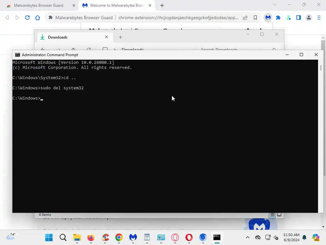This screenshot has width=326, height=245.
Task: Switch to first Malwarebytes Browser Guard tab
Action: click(x=39, y=5)
